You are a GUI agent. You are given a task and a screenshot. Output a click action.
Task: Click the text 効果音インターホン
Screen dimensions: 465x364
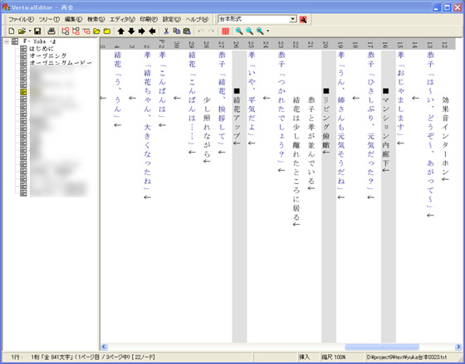[445, 136]
